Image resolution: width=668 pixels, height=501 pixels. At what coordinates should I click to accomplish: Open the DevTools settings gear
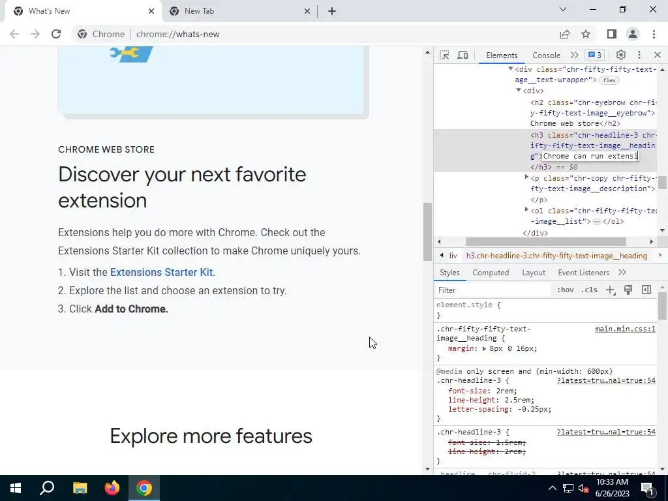(621, 55)
